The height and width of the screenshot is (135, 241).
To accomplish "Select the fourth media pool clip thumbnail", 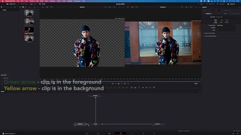I will coord(29,38).
